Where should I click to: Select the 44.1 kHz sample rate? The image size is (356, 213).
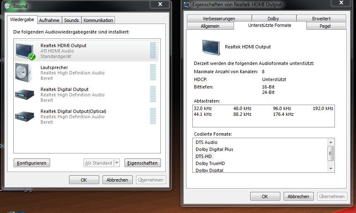tap(203, 114)
